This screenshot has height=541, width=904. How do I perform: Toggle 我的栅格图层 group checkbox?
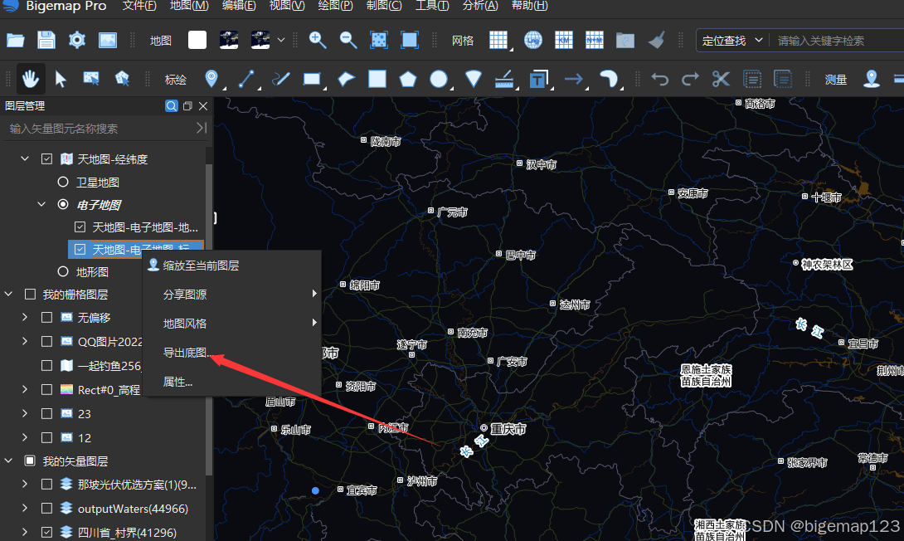(30, 294)
